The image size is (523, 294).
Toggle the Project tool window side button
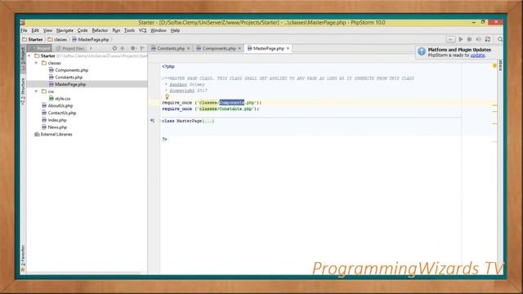click(23, 58)
